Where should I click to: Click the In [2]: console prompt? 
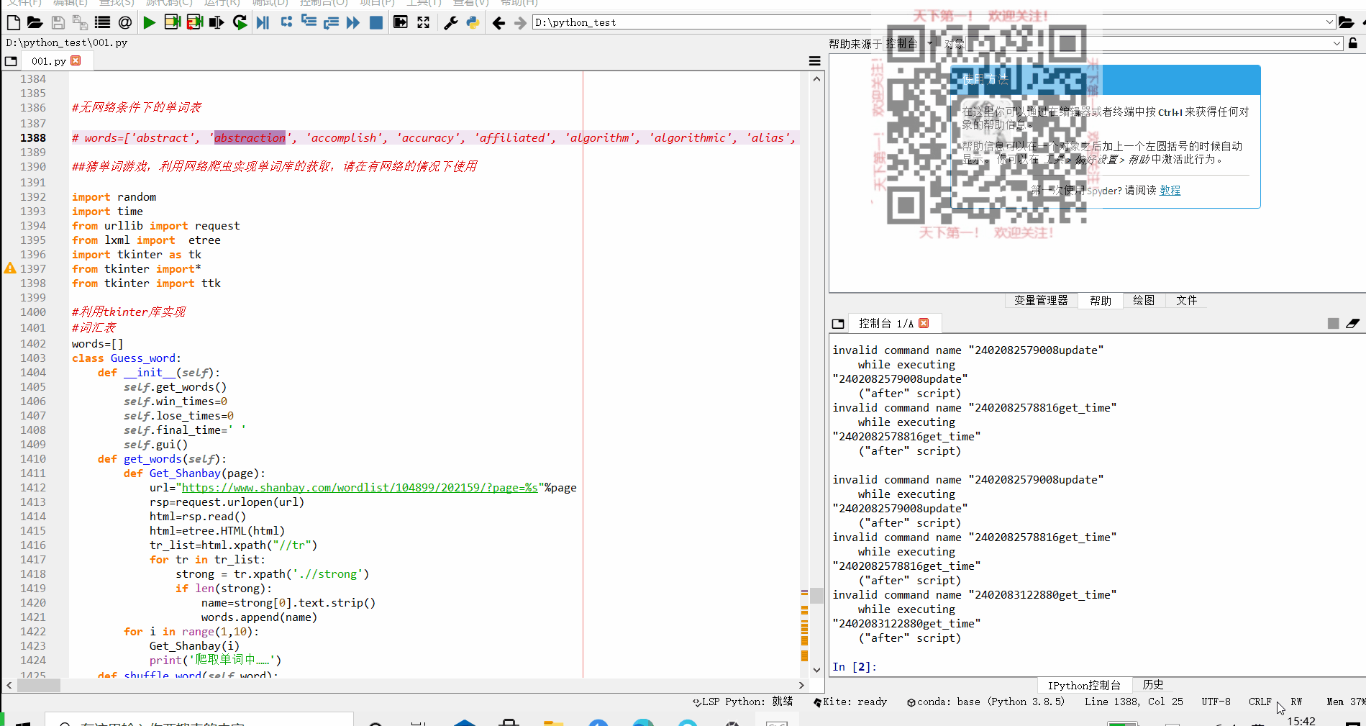[855, 667]
